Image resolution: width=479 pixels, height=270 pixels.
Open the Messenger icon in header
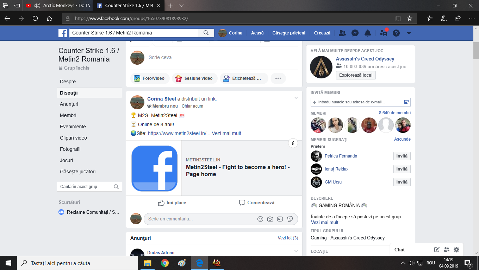coord(355,33)
